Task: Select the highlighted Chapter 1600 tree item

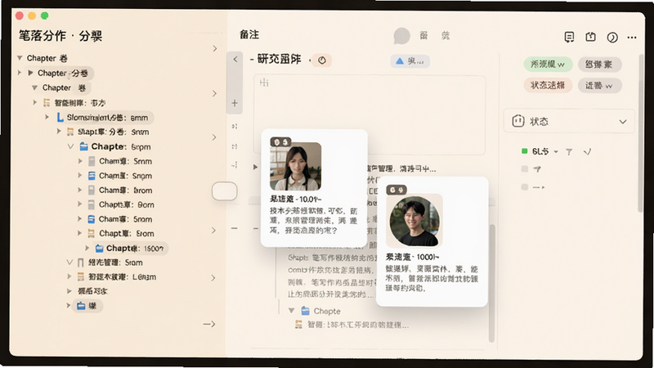Action: pos(129,249)
